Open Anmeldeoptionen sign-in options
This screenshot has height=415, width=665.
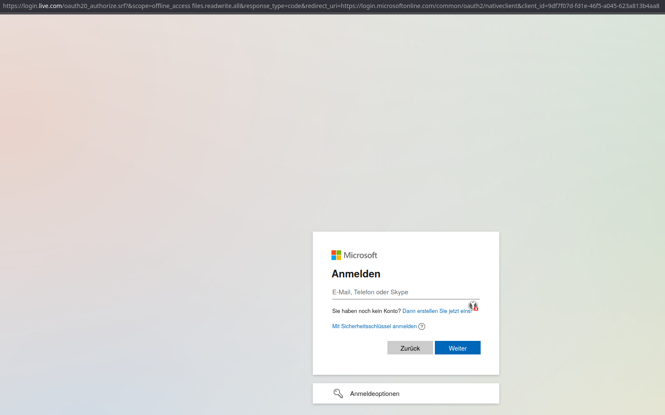[406, 393]
